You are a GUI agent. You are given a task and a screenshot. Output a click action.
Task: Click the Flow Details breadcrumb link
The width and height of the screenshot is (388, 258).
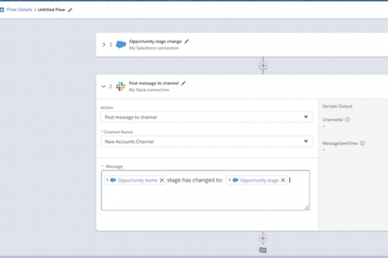click(x=19, y=10)
